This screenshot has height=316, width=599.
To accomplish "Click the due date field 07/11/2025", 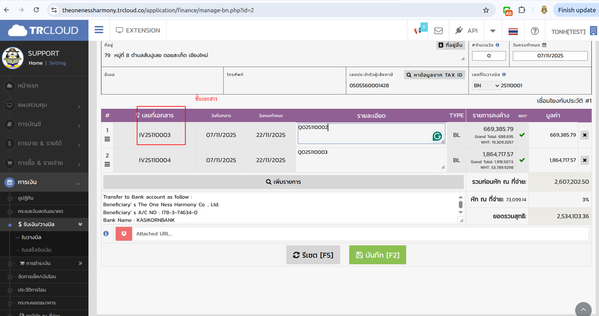I will pyautogui.click(x=550, y=56).
